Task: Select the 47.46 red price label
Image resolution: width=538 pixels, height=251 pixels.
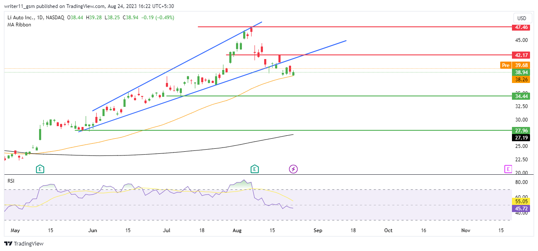Action: [521, 27]
